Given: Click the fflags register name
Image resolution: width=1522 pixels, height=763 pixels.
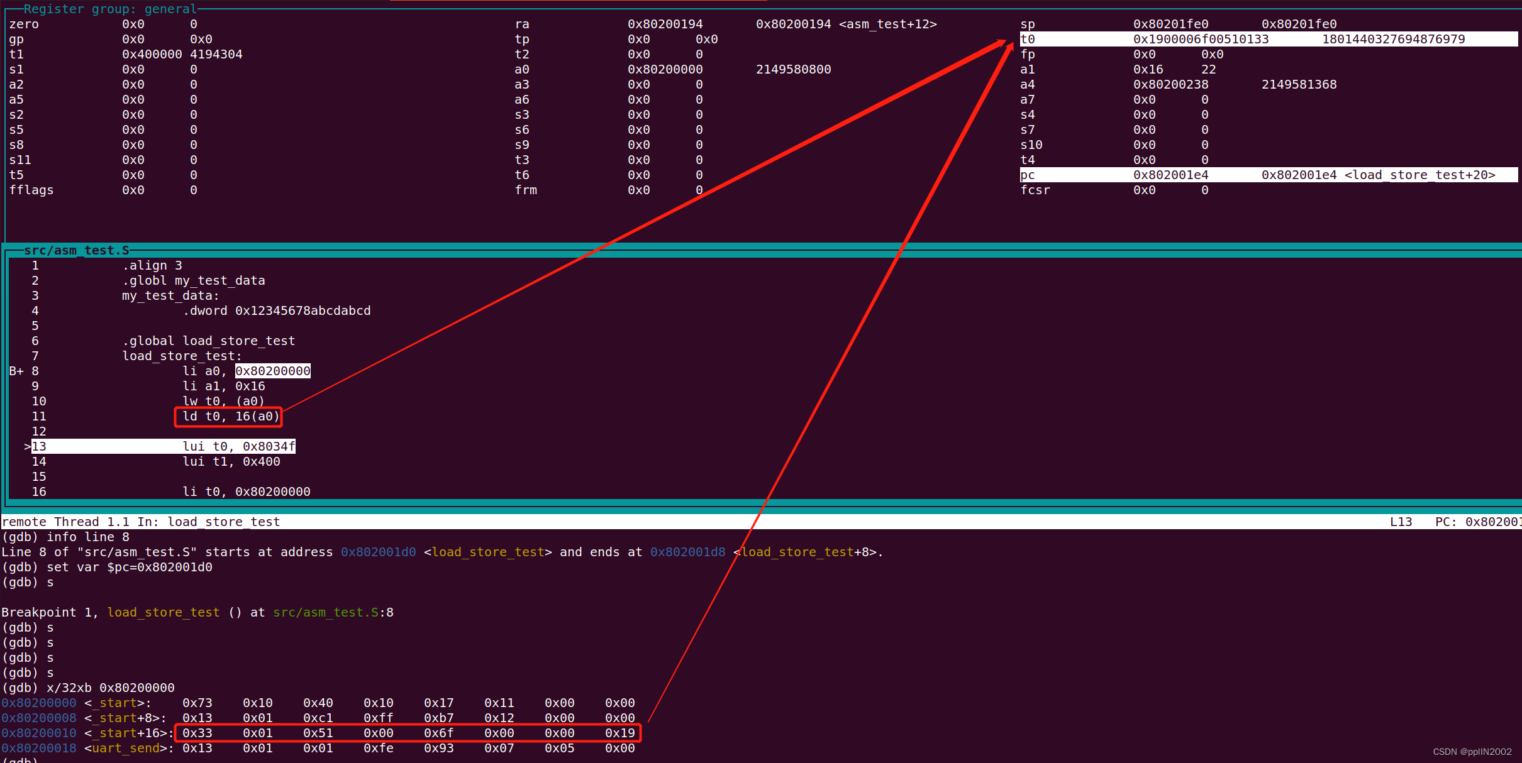Looking at the screenshot, I should tap(31, 190).
